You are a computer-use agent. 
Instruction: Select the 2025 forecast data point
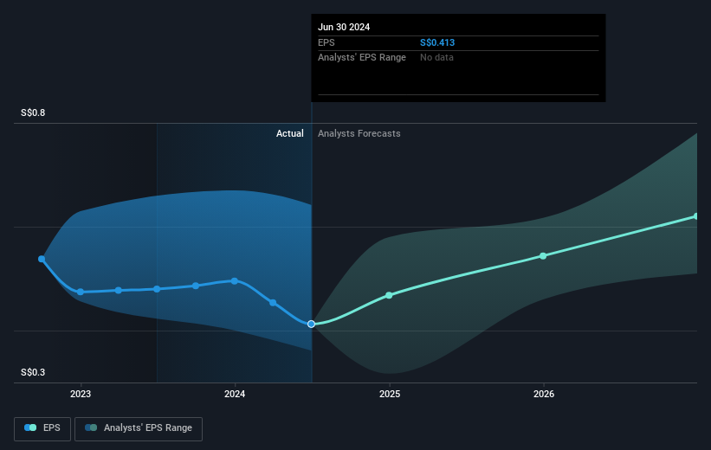(x=389, y=295)
